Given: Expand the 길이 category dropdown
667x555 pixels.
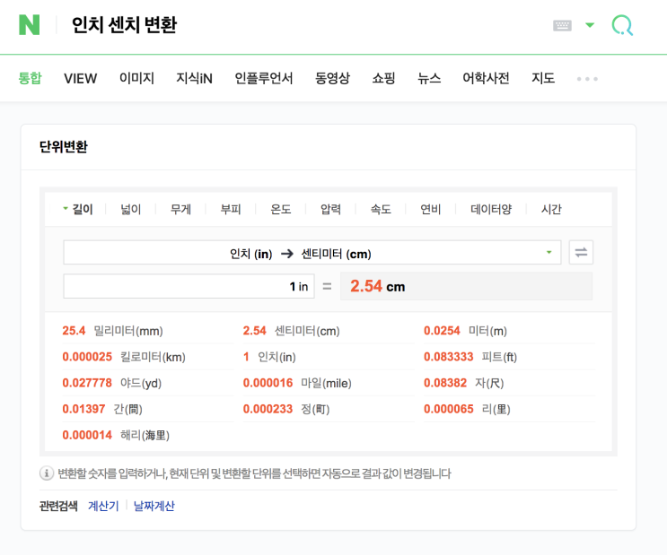Looking at the screenshot, I should click(x=77, y=209).
